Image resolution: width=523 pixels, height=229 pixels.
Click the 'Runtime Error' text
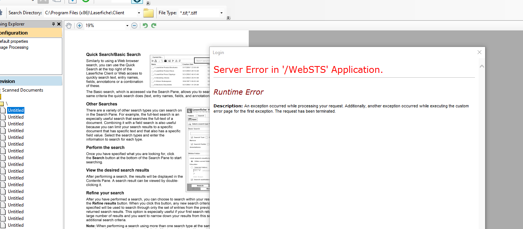(x=239, y=92)
